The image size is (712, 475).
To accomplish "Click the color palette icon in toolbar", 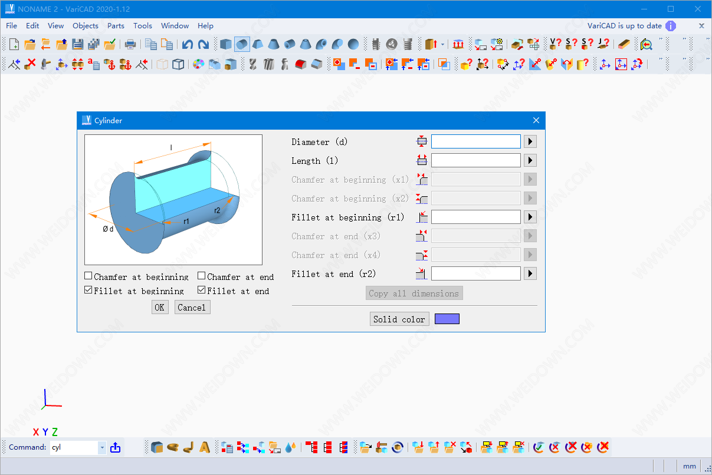I will pyautogui.click(x=199, y=64).
